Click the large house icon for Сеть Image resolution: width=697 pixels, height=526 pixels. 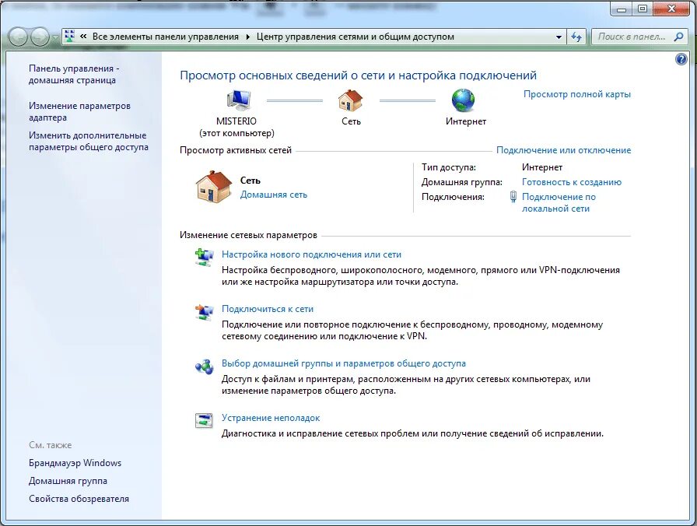coord(214,187)
